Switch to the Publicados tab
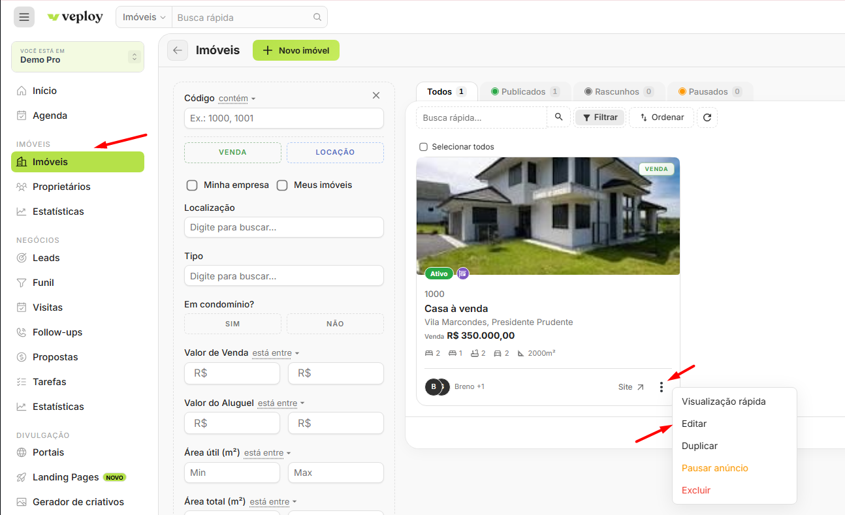Viewport: 845px width, 515px height. [526, 91]
